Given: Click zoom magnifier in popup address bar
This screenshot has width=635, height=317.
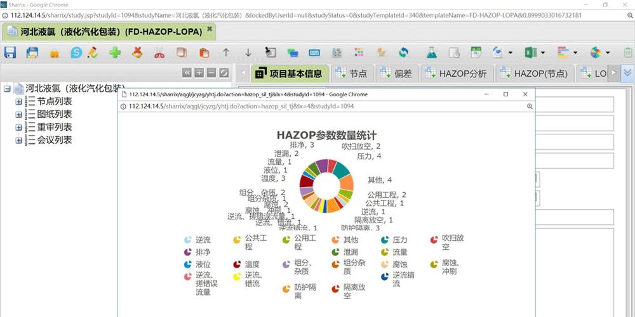Looking at the screenshot, I should (530, 107).
